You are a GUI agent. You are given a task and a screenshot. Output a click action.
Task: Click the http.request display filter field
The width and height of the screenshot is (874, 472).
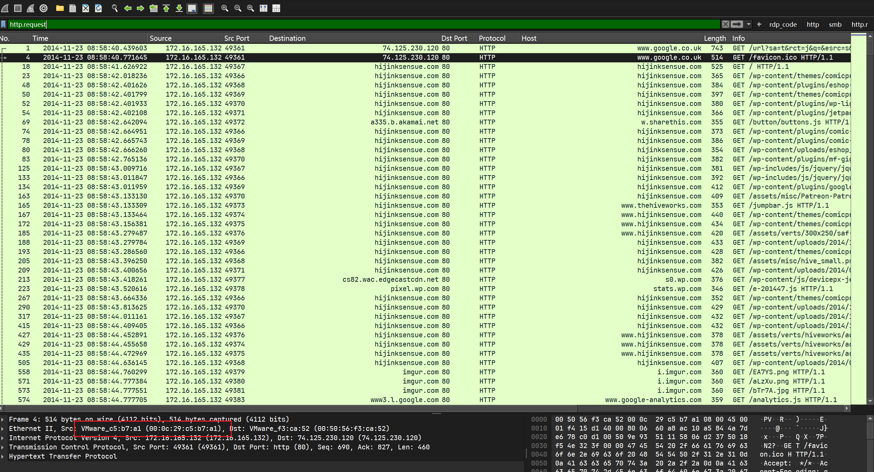click(363, 24)
